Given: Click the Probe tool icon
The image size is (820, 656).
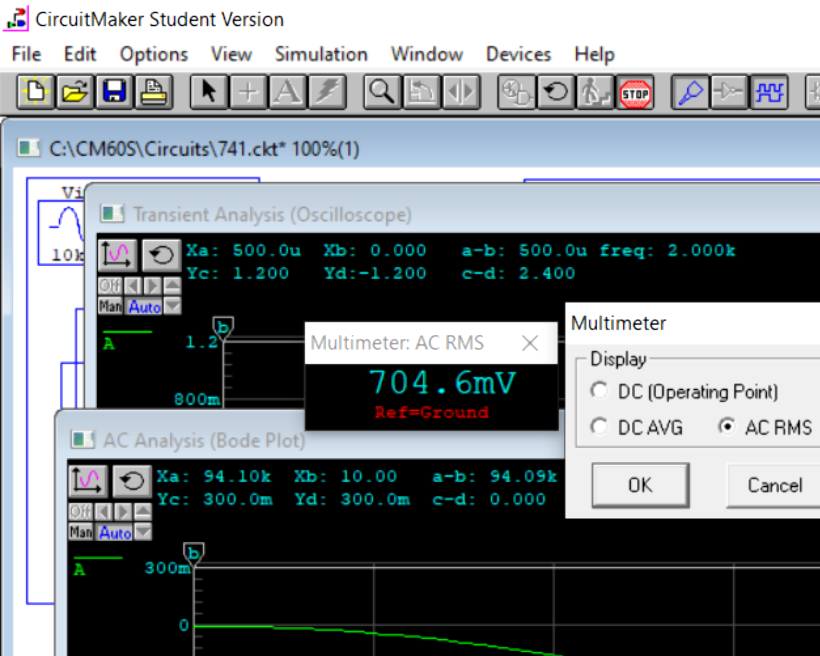Looking at the screenshot, I should [x=690, y=92].
